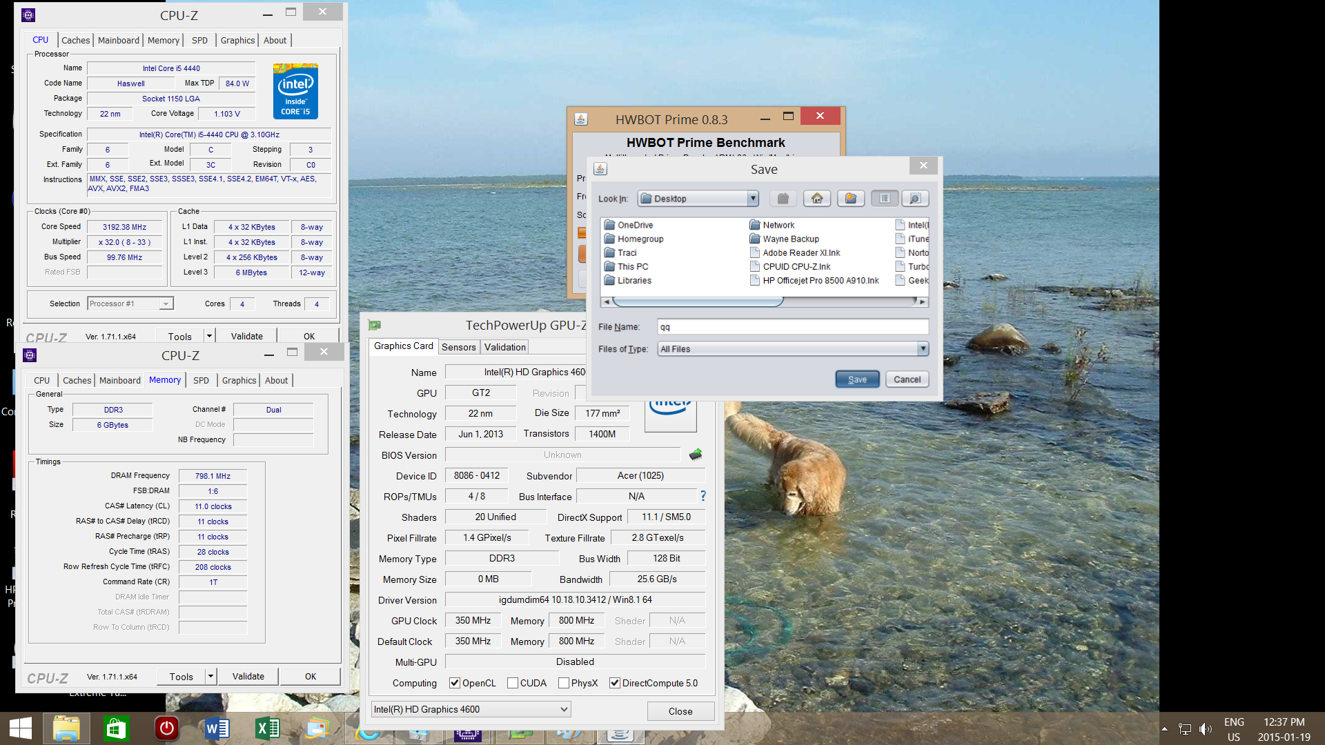Screen dimensions: 1325x745
Task: Open Mainboard tab in top CPU-Z window
Action: 119,40
